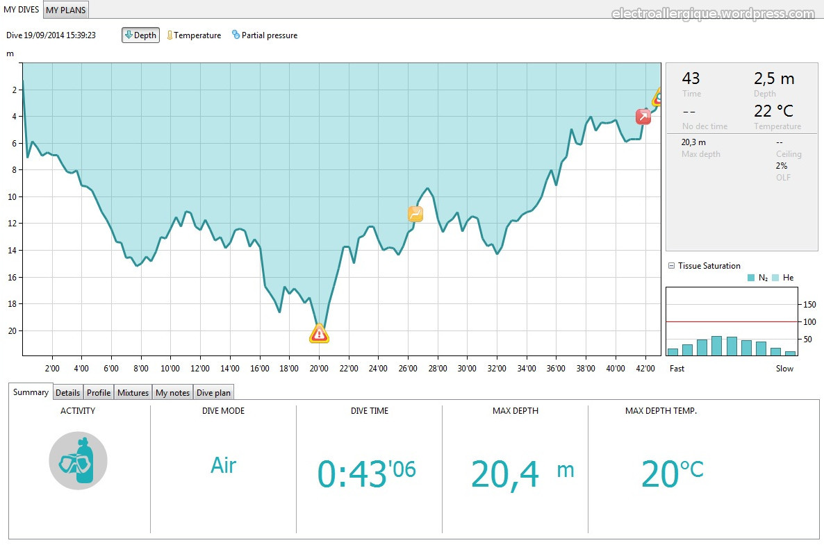Select the Summary tab
Image resolution: width=824 pixels, height=545 pixels.
pyautogui.click(x=31, y=392)
